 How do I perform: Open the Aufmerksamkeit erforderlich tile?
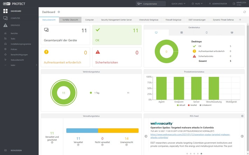[x=66, y=57]
